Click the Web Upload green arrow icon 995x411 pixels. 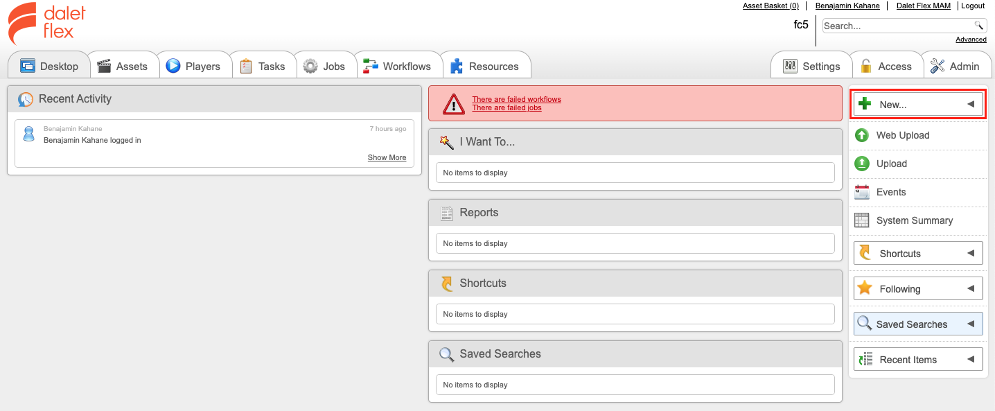coord(862,135)
